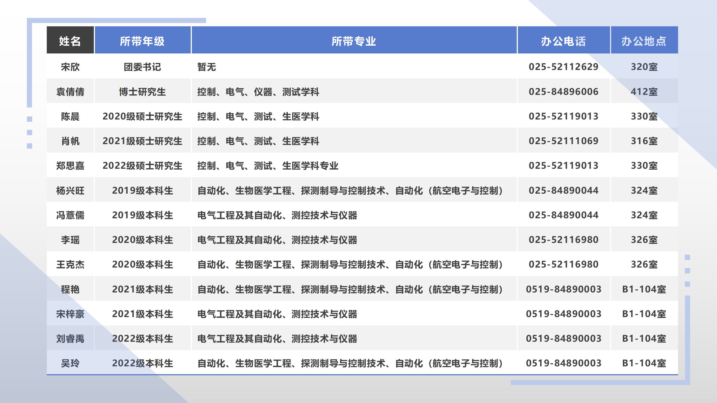Click the 所带专业 column header
717x403 pixels.
[354, 40]
